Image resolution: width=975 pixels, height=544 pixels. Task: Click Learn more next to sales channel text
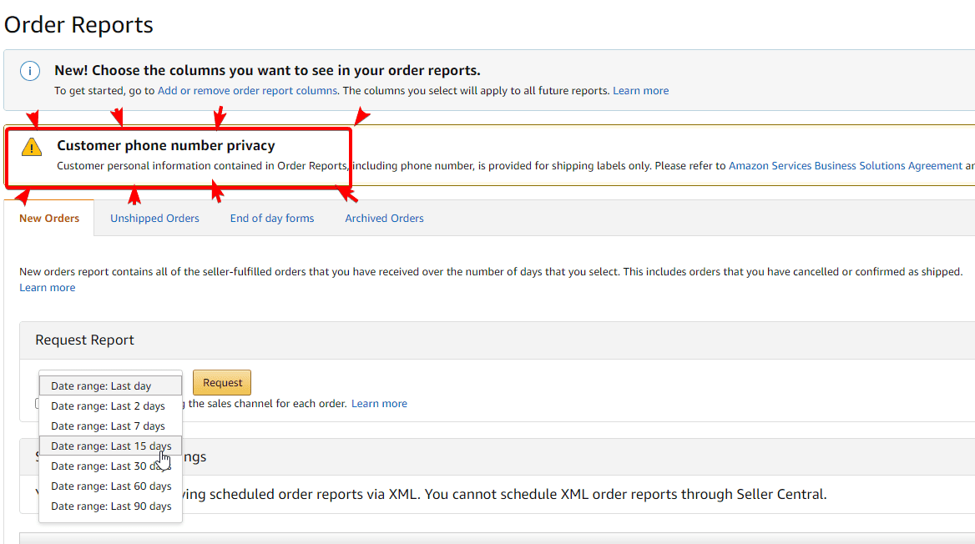(379, 403)
